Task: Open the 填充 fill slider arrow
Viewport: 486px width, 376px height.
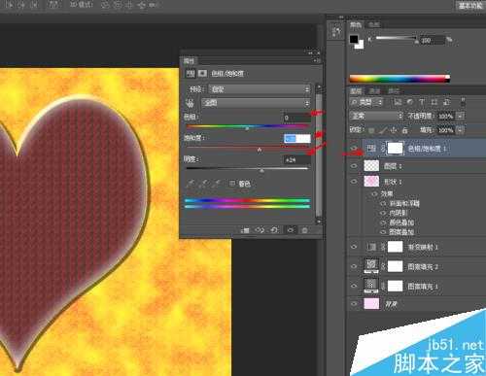Action: pos(461,130)
